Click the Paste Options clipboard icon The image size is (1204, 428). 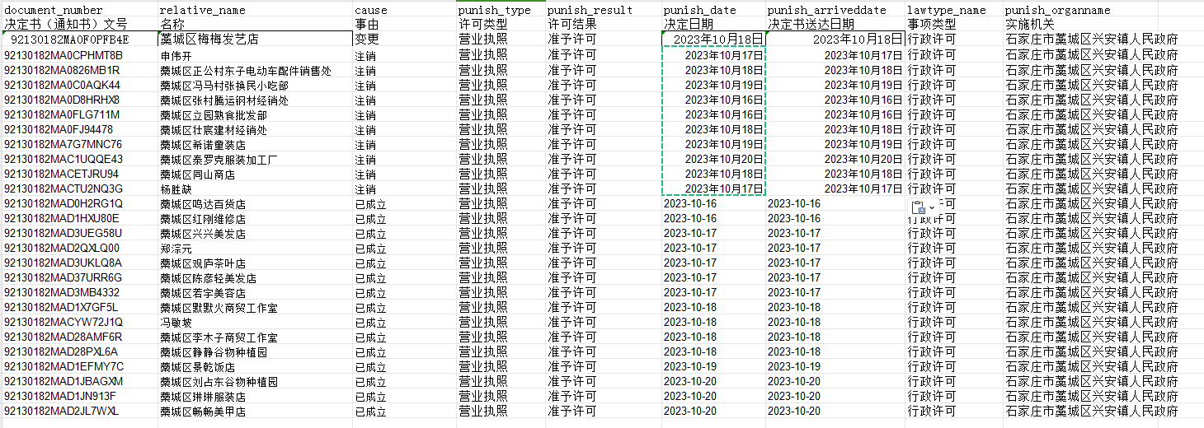[x=918, y=207]
